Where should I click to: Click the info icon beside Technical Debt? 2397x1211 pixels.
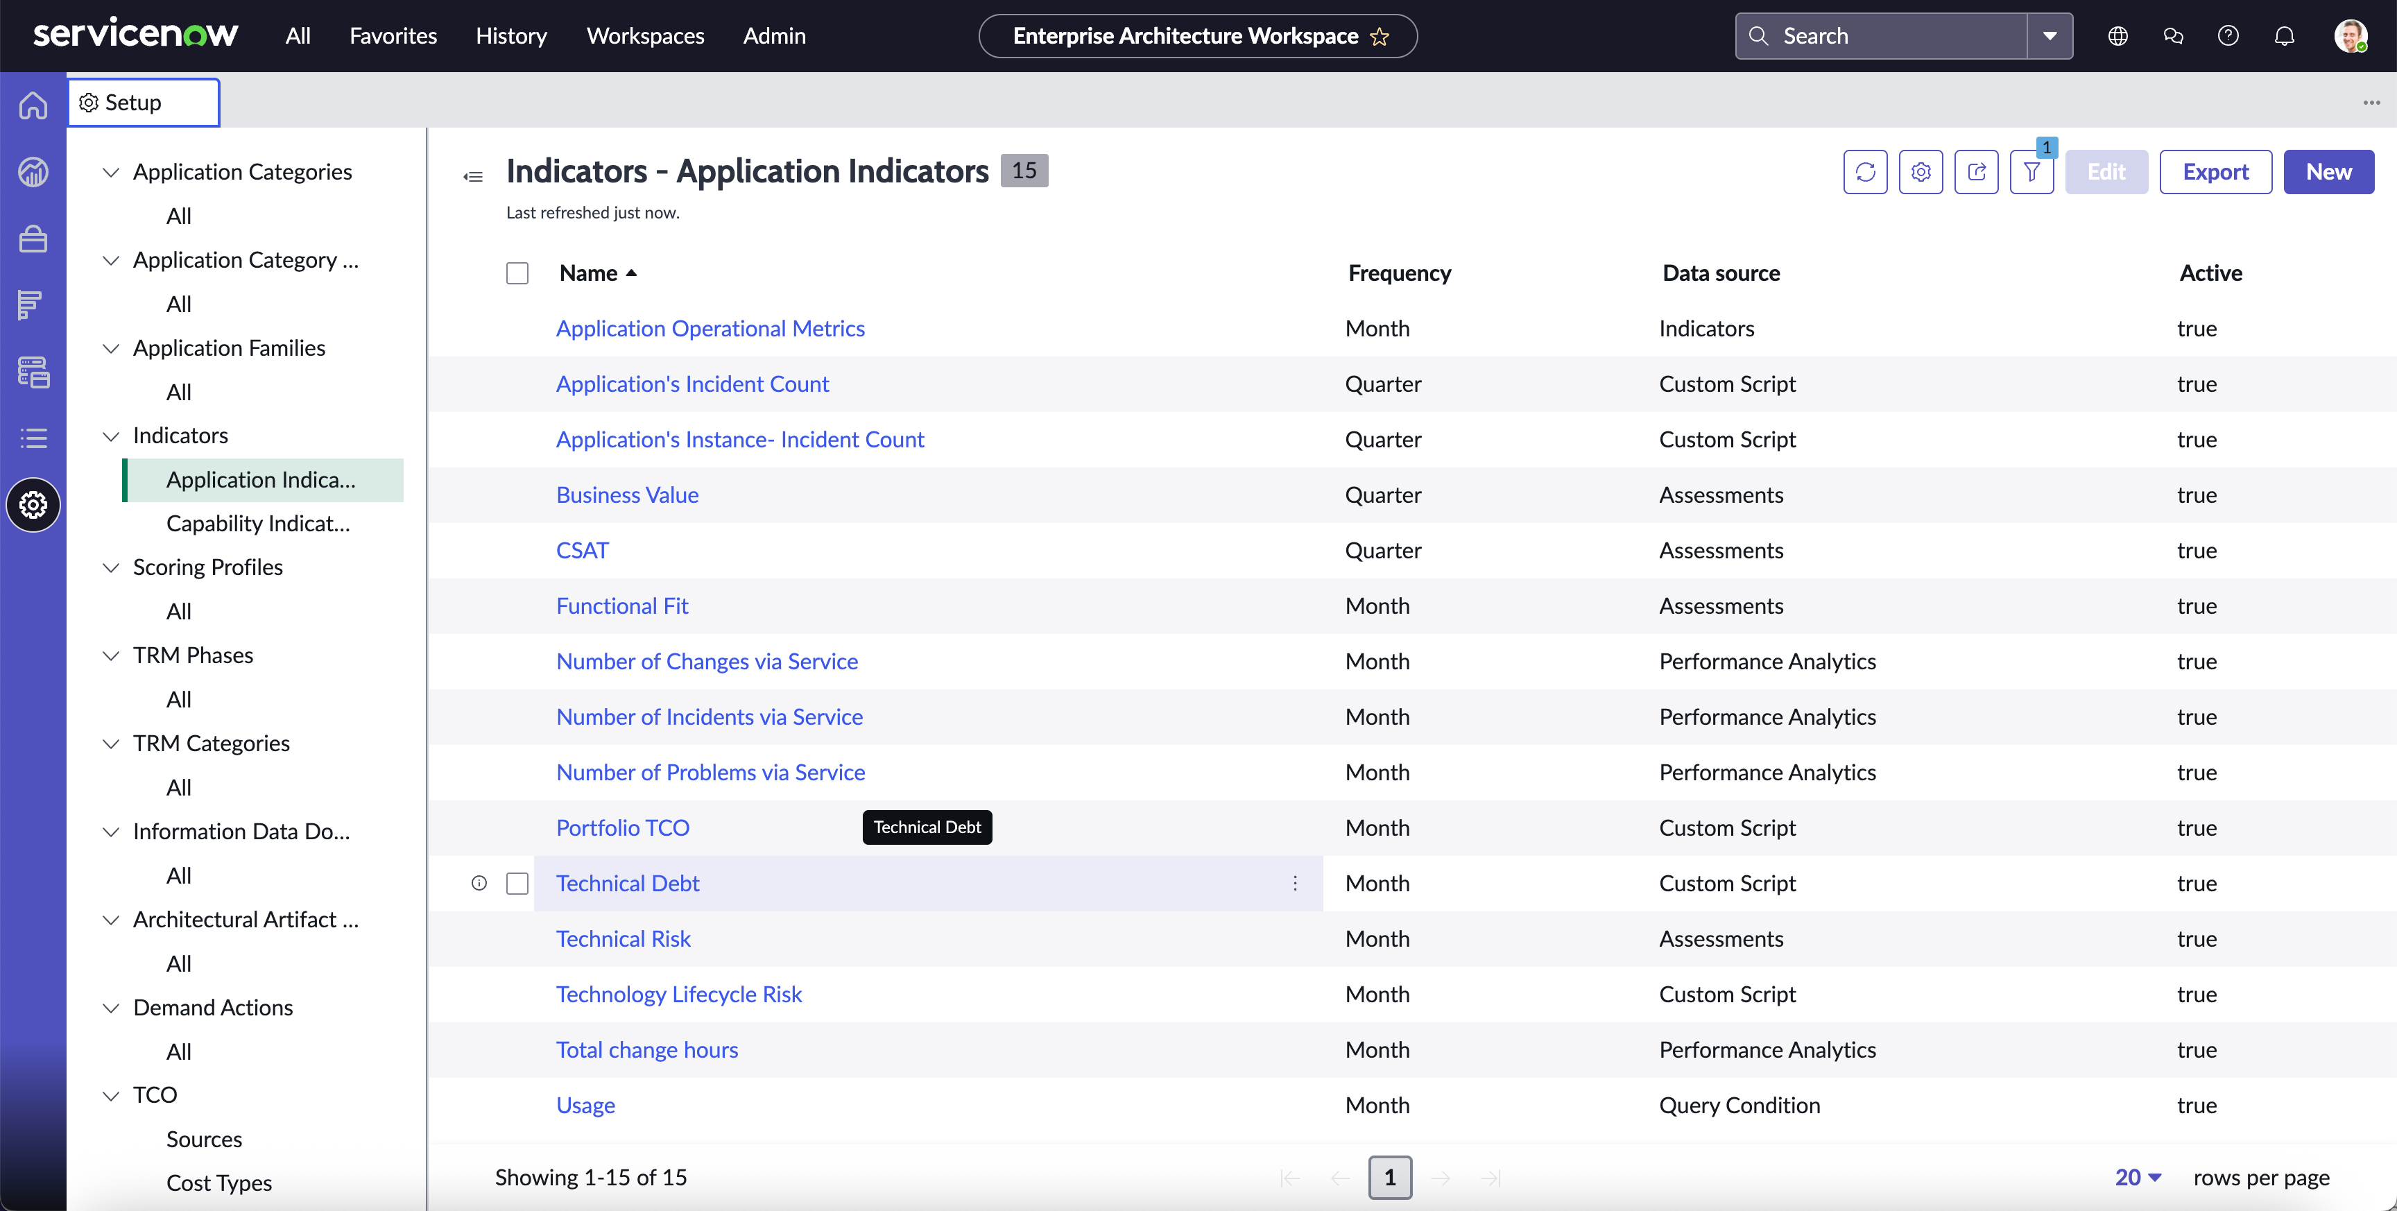tap(479, 884)
